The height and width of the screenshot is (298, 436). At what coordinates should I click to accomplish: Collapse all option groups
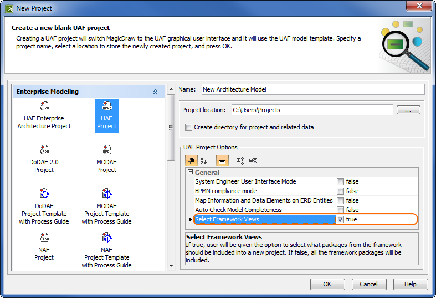click(253, 161)
